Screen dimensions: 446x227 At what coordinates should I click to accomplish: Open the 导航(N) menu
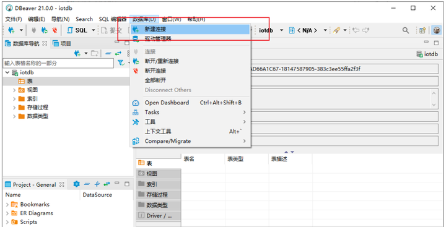click(x=60, y=19)
